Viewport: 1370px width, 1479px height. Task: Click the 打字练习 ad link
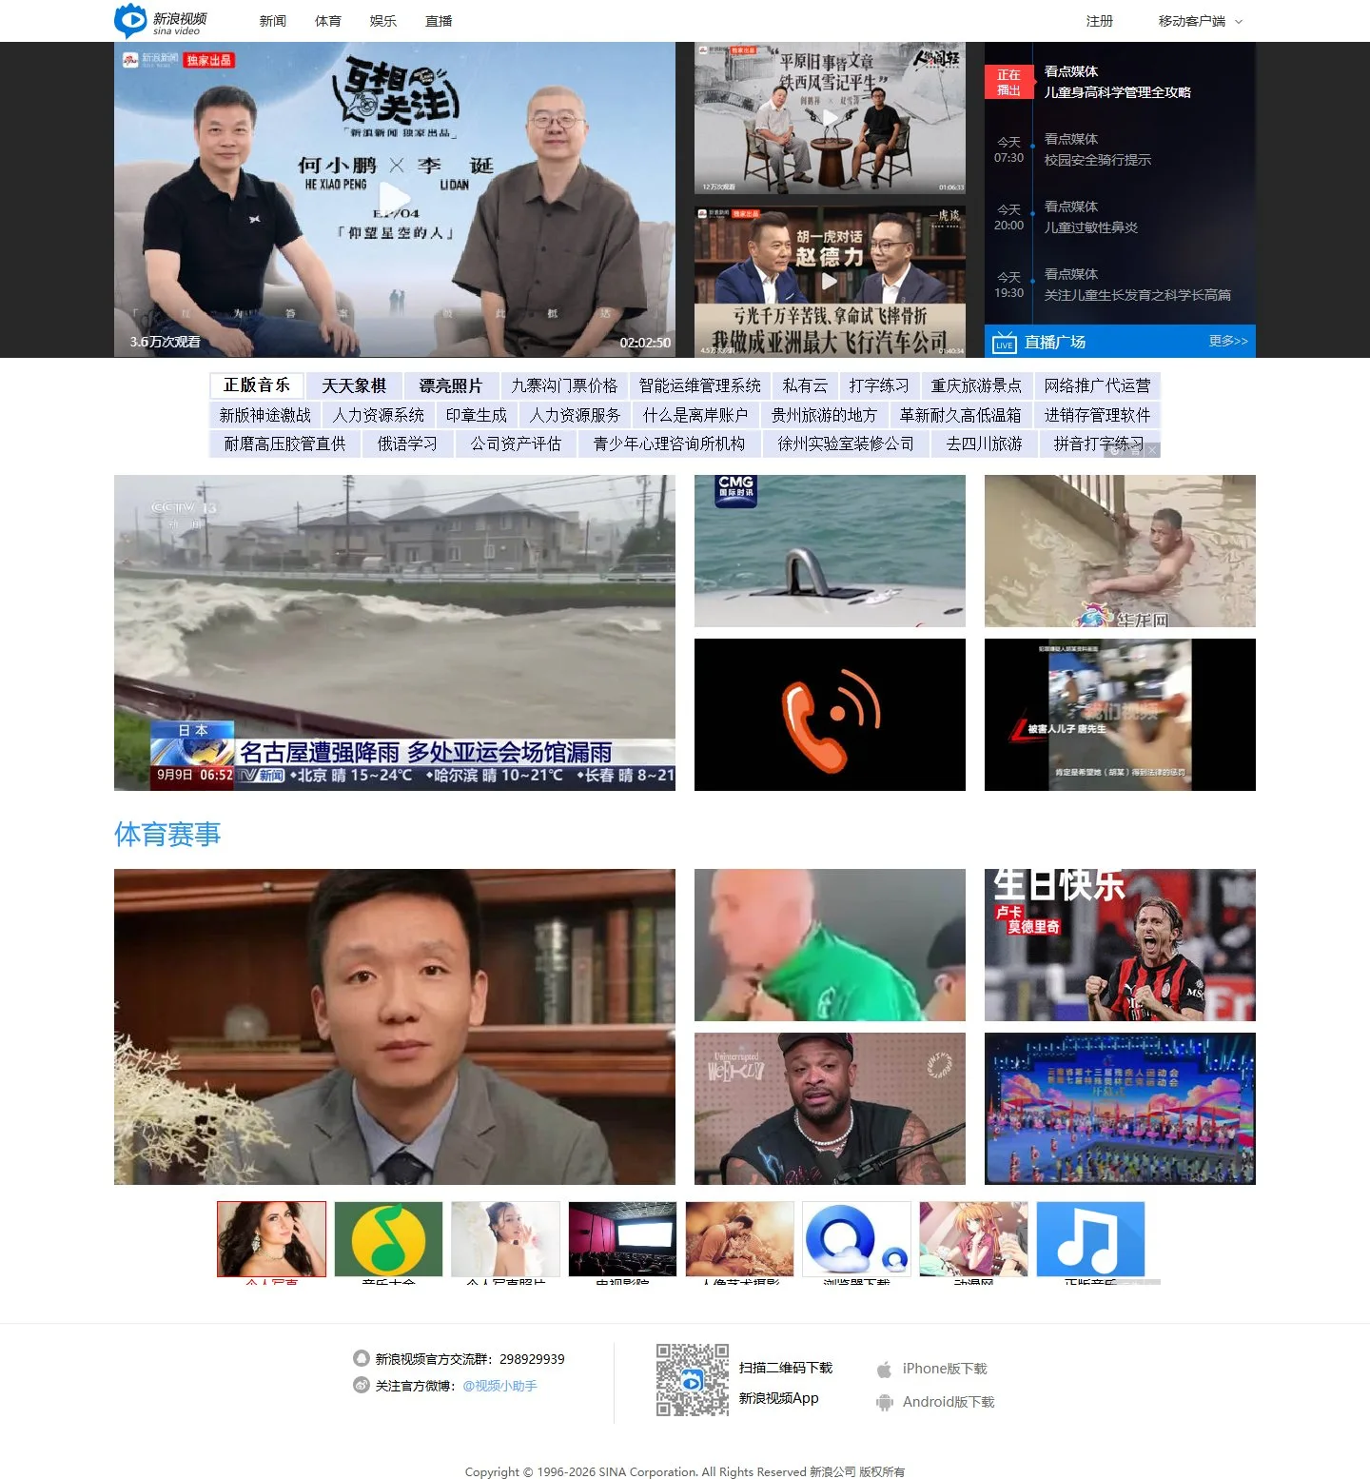pos(879,385)
